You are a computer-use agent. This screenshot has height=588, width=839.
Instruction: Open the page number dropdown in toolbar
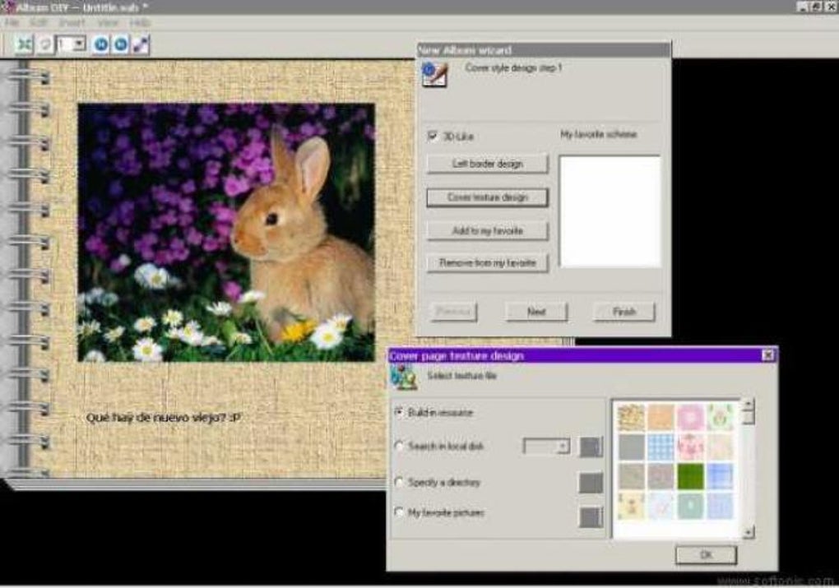point(79,44)
